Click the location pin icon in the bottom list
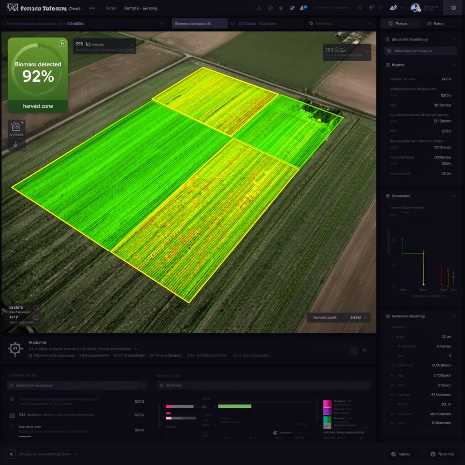This screenshot has width=465, height=465. (x=12, y=399)
